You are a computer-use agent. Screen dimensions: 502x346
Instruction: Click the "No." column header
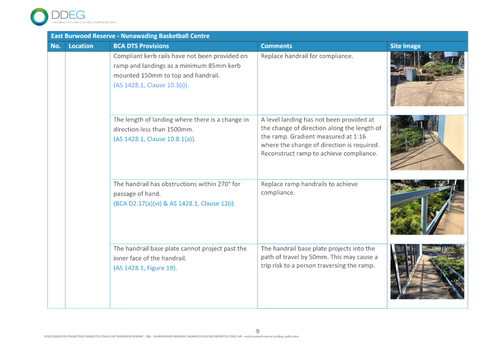(x=55, y=46)
